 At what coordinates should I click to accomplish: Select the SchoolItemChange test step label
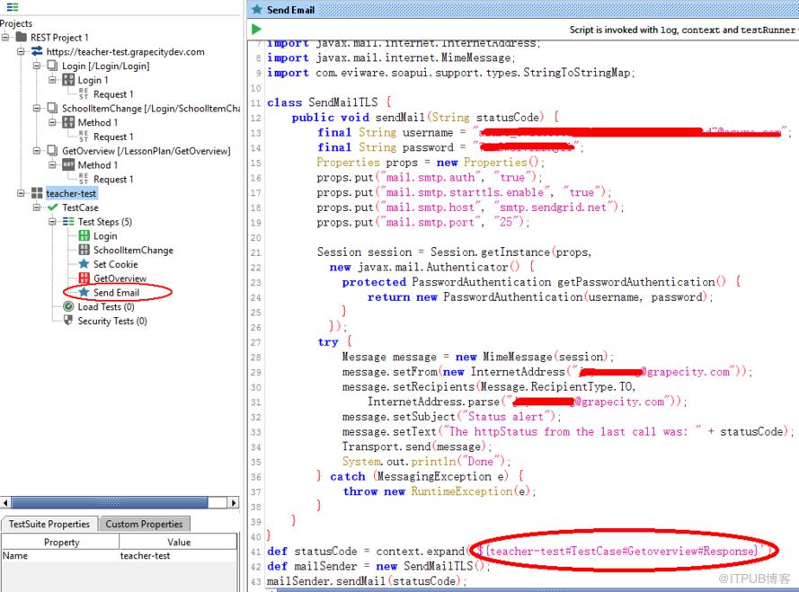pyautogui.click(x=134, y=250)
